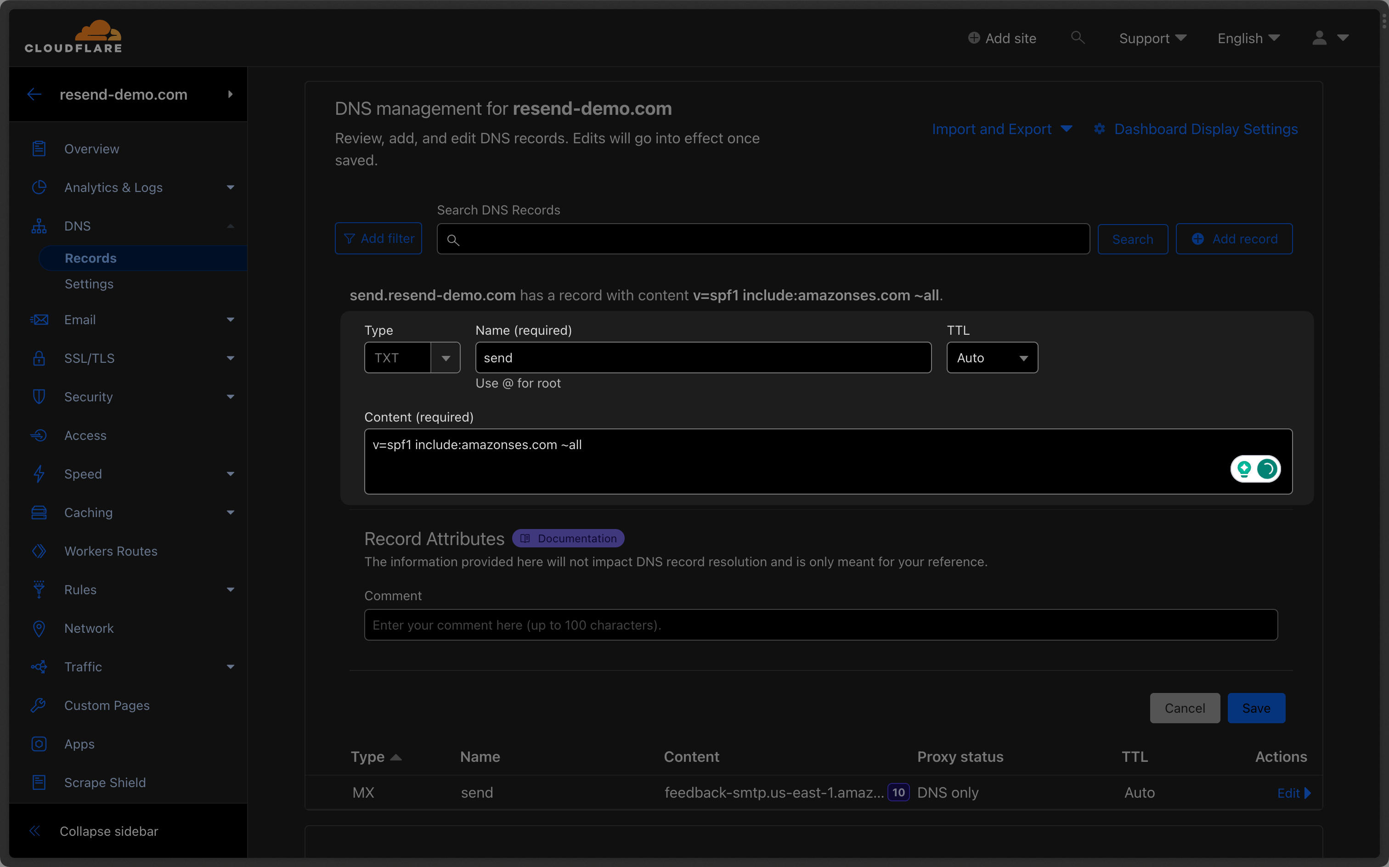Click the Dashboard Display Settings gear icon

tap(1099, 129)
